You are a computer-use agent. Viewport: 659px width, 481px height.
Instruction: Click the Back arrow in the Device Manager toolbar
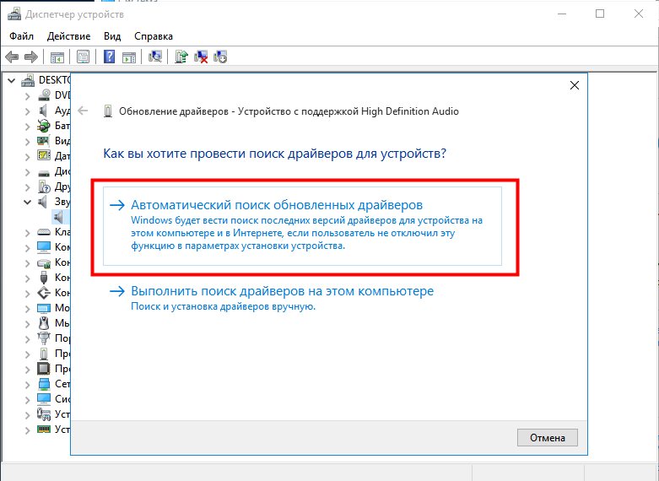12,57
